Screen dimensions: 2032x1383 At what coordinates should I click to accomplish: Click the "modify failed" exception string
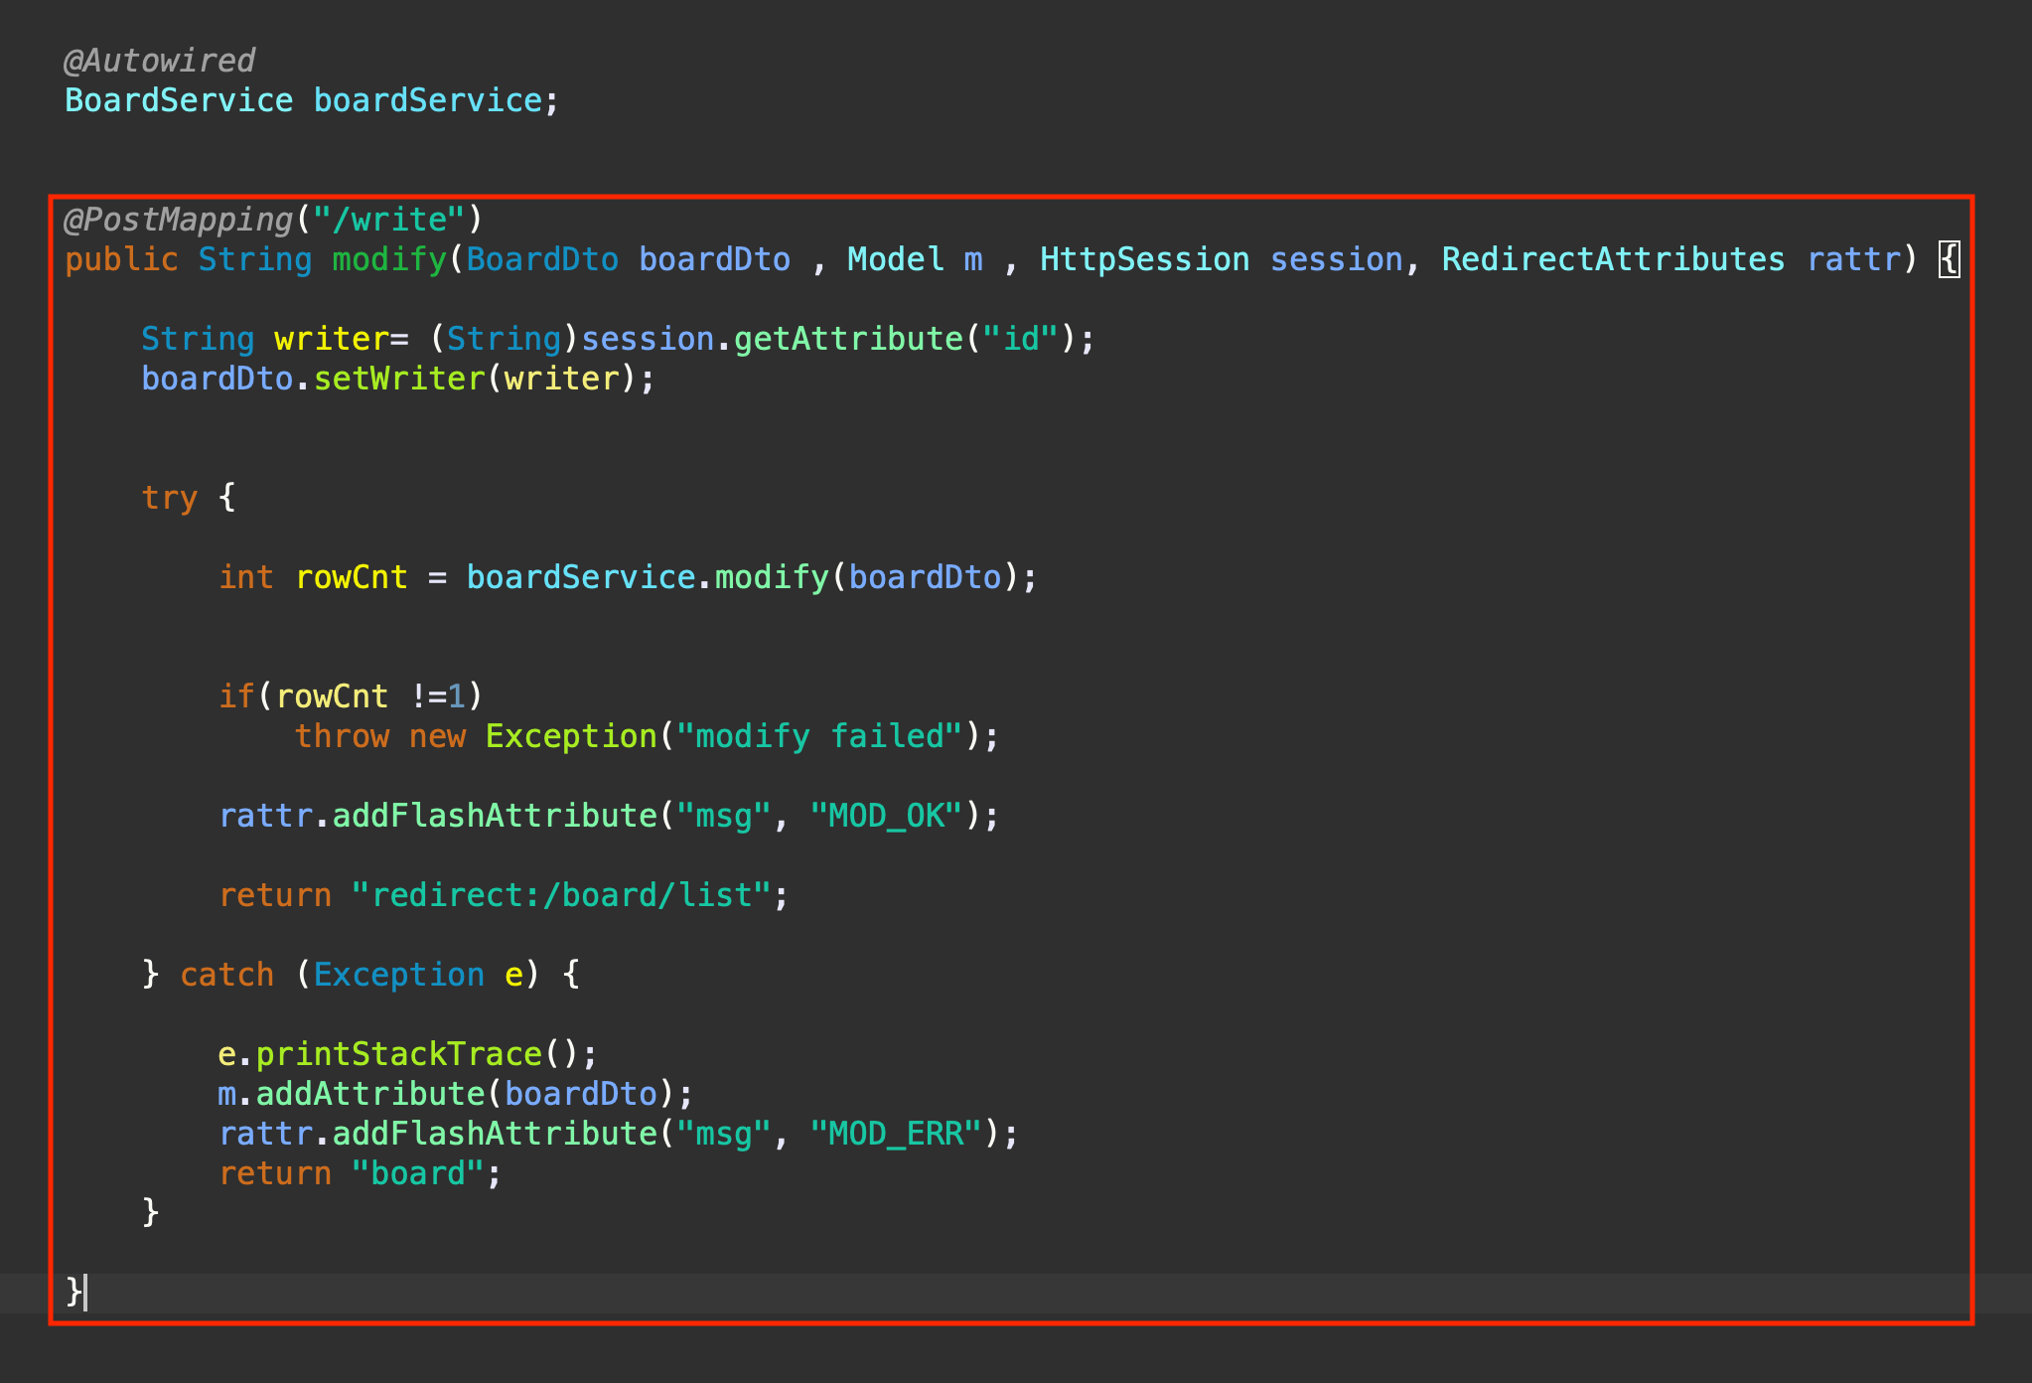(x=819, y=736)
